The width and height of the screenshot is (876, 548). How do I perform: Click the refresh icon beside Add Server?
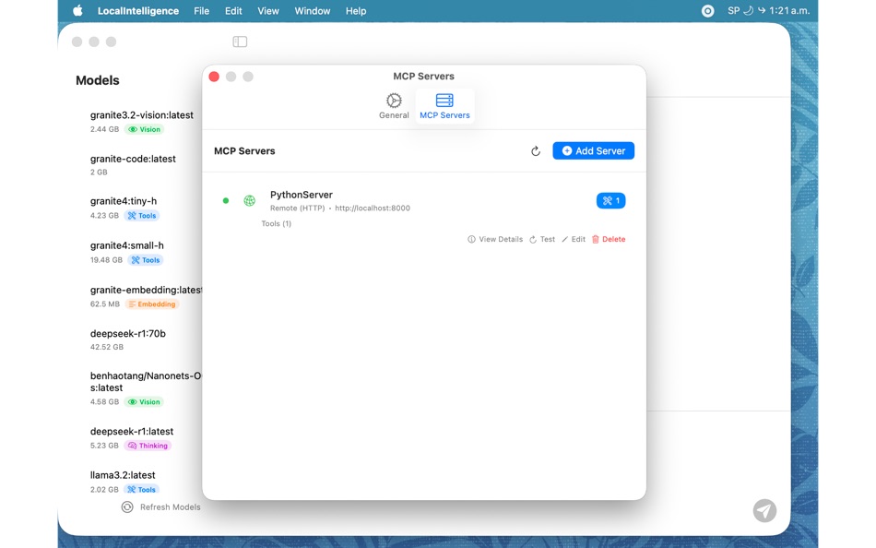pos(536,150)
